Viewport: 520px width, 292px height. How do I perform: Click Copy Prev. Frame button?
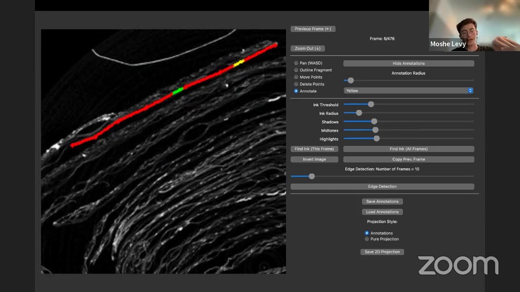(409, 159)
